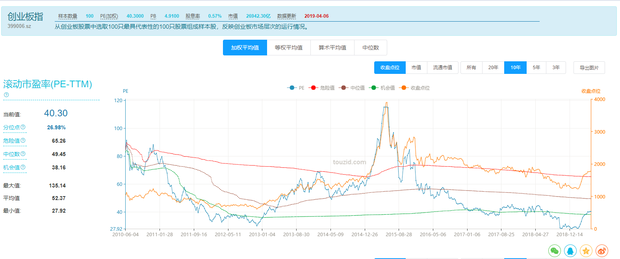620x259 pixels.
Task: Click help icon under 滚动市盈率(PE-TTM) title
Action: tap(6, 95)
